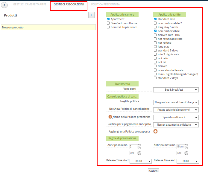Check the not refund checkbox

155,42
